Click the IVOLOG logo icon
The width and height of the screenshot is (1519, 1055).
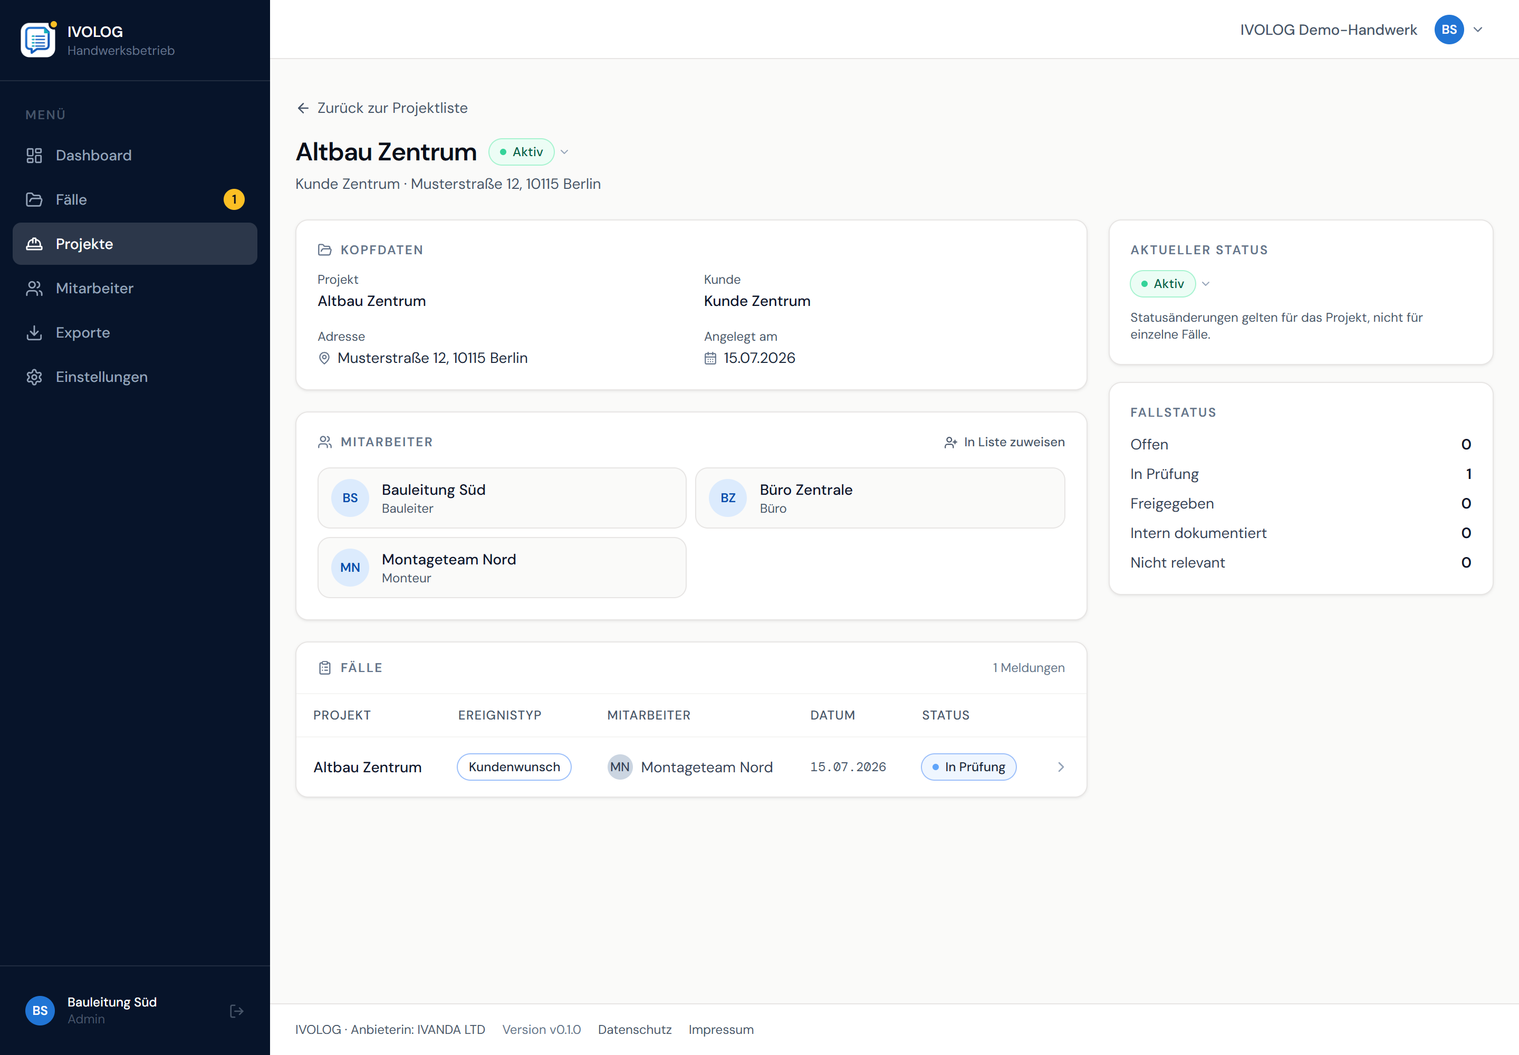tap(39, 40)
